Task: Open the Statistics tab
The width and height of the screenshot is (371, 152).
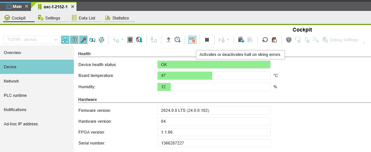Action: click(120, 18)
